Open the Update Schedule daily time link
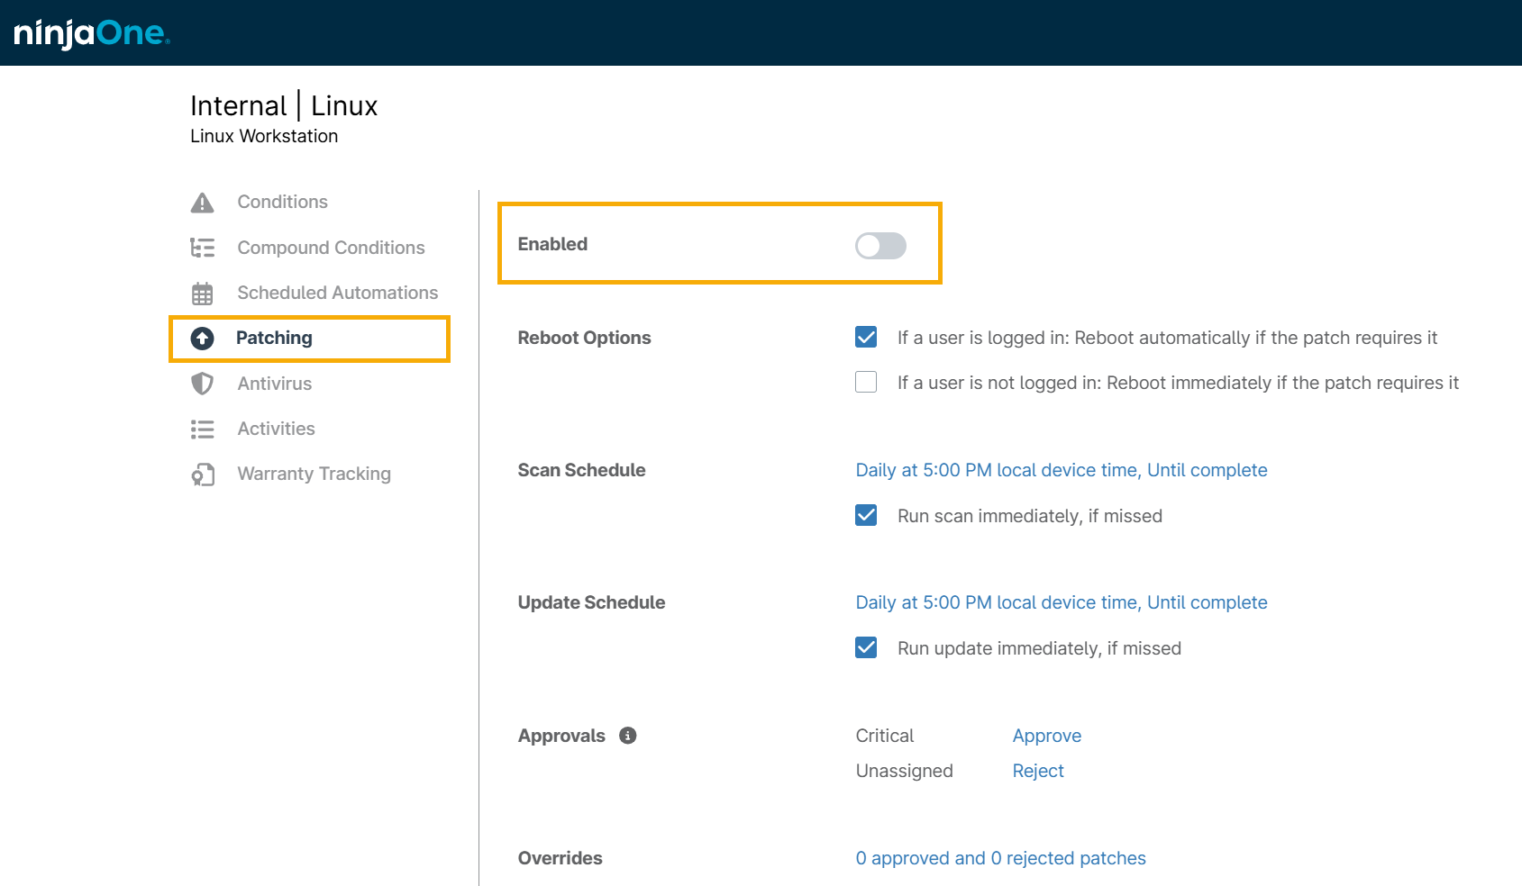The image size is (1522, 886). 1061,602
